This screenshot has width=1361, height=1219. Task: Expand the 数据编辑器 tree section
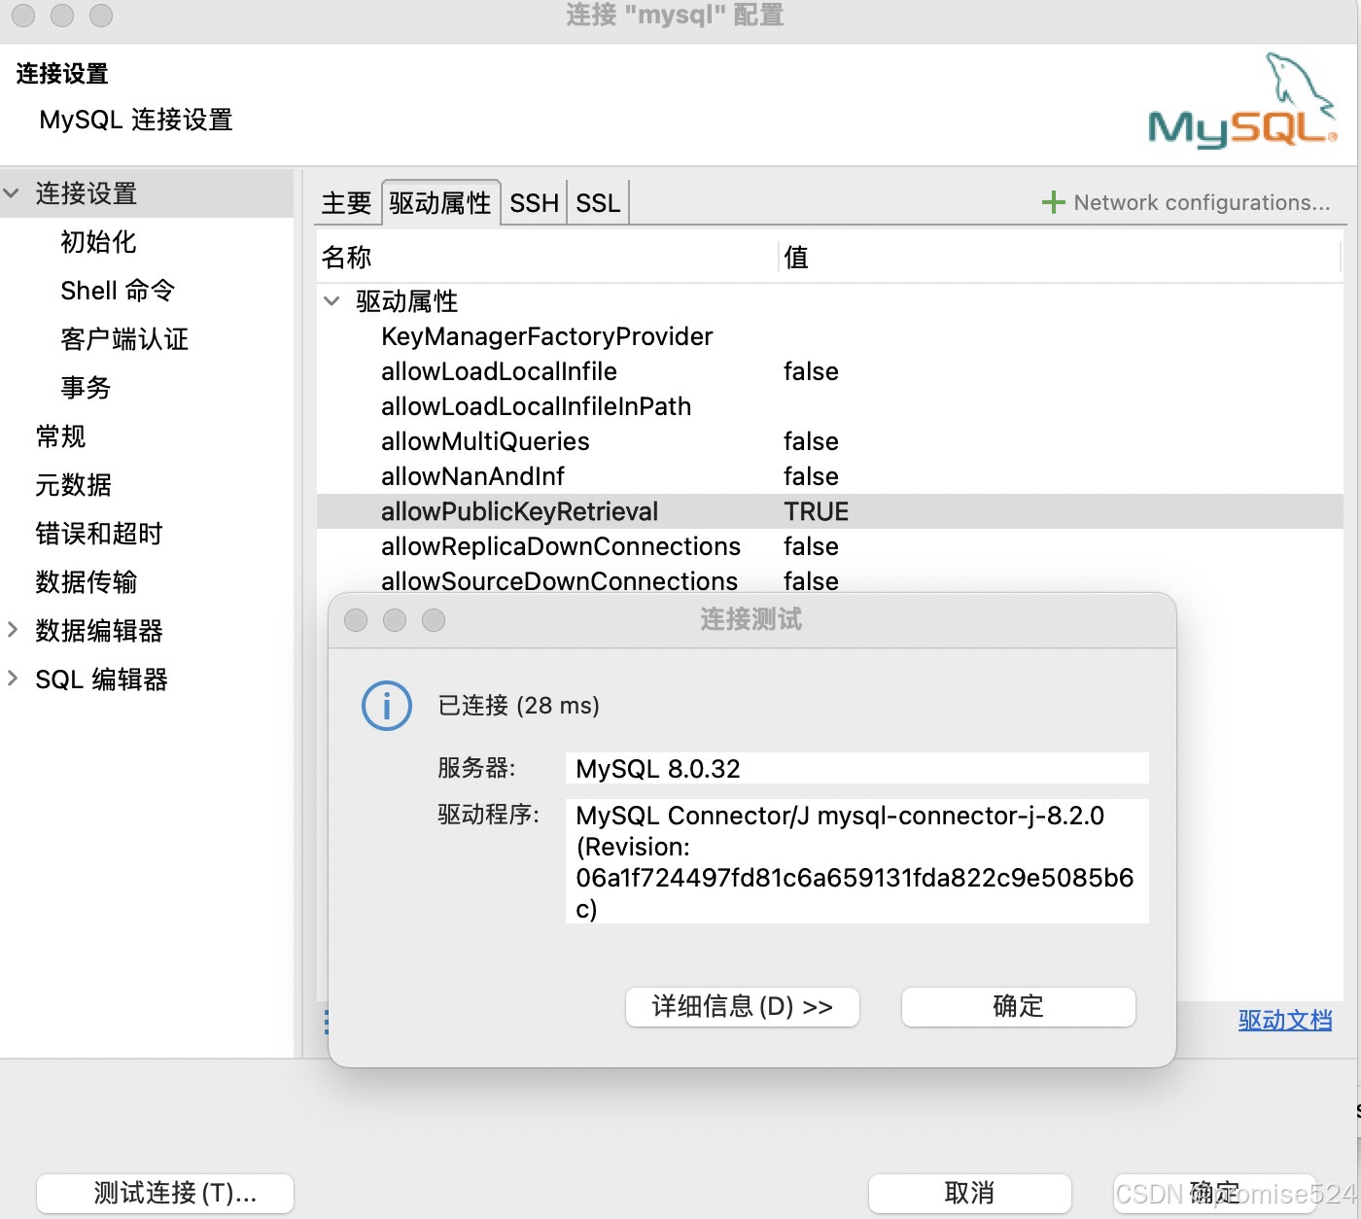[13, 630]
